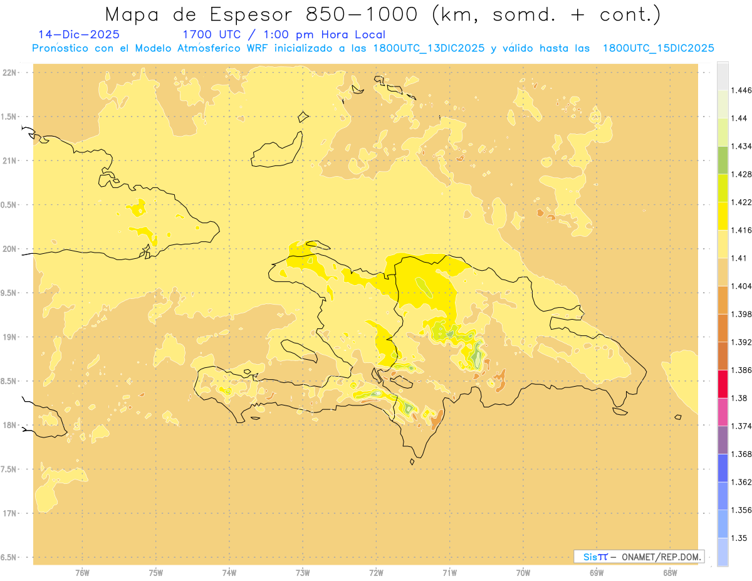Click the colorbar value '1.362'

(741, 482)
